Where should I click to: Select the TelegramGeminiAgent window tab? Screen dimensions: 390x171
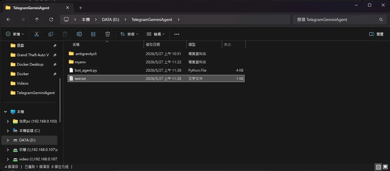[x=38, y=8]
